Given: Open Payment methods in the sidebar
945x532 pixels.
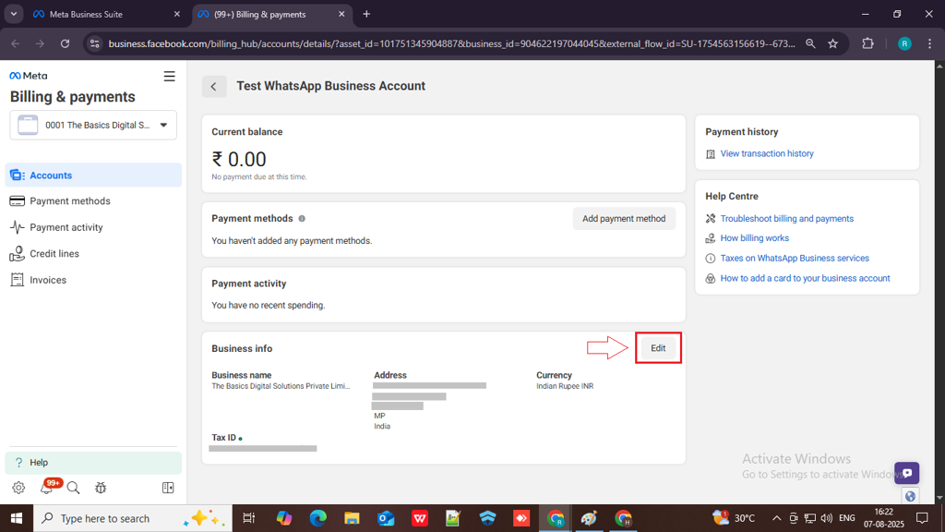Looking at the screenshot, I should tap(93, 201).
